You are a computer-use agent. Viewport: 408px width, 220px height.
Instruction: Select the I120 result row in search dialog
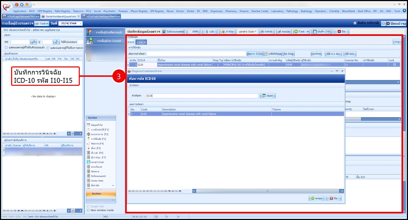pyautogui.click(x=236, y=114)
